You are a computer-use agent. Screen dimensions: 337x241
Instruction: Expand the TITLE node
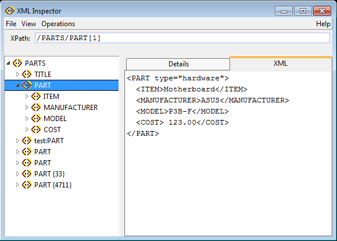[17, 75]
